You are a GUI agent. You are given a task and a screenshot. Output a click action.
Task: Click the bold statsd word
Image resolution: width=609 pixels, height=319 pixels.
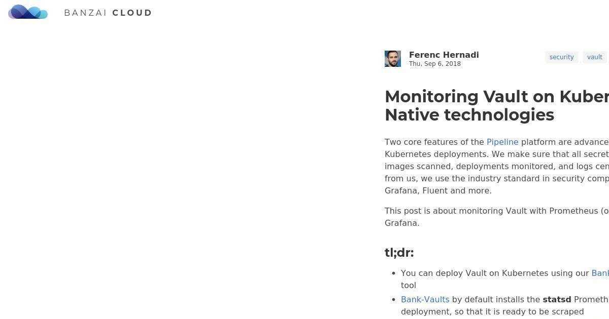[x=557, y=299]
